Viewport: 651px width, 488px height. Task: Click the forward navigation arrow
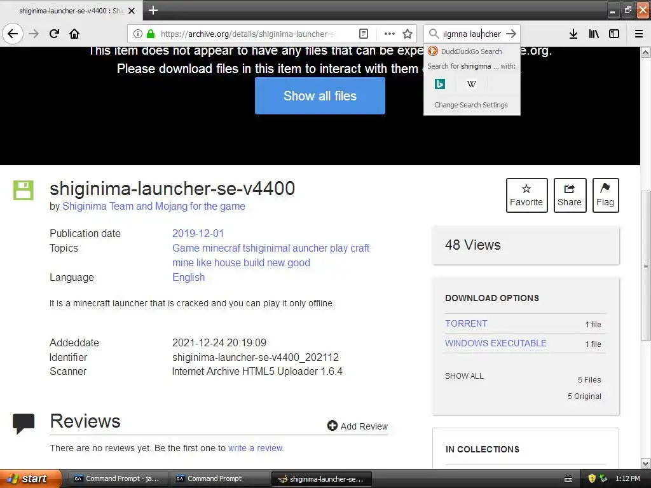point(34,34)
